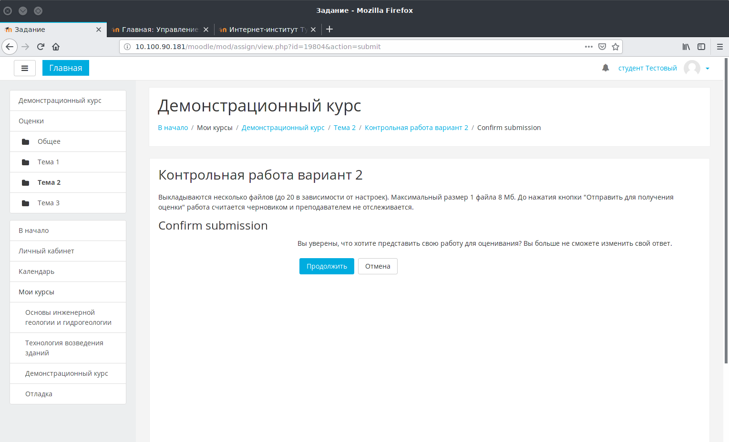
Task: Open Личный кабинет in sidebar
Action: coord(68,251)
